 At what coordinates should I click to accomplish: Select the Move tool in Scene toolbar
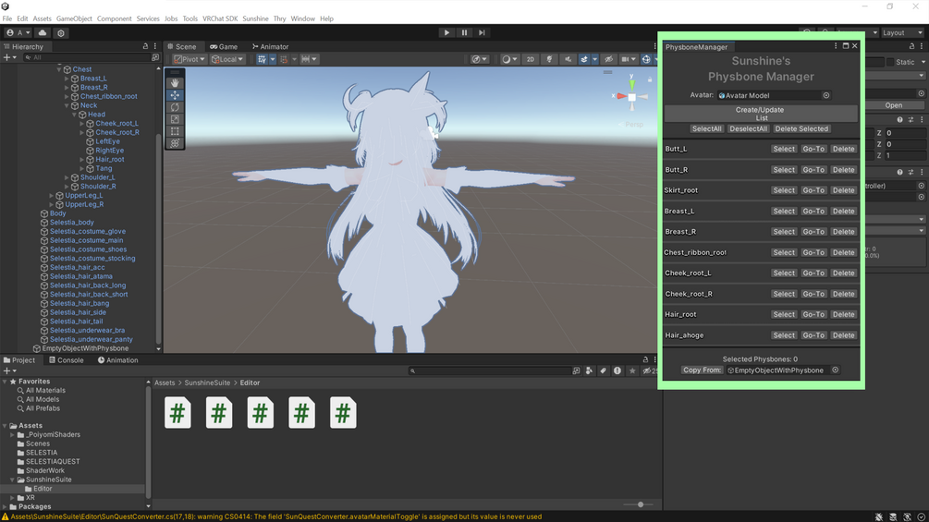click(x=175, y=94)
